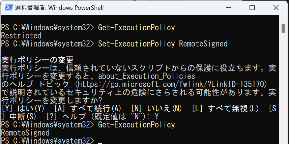This screenshot has height=144, width=289.
Task: Click the '[?] ヘルプ' option text
Action: point(66,117)
